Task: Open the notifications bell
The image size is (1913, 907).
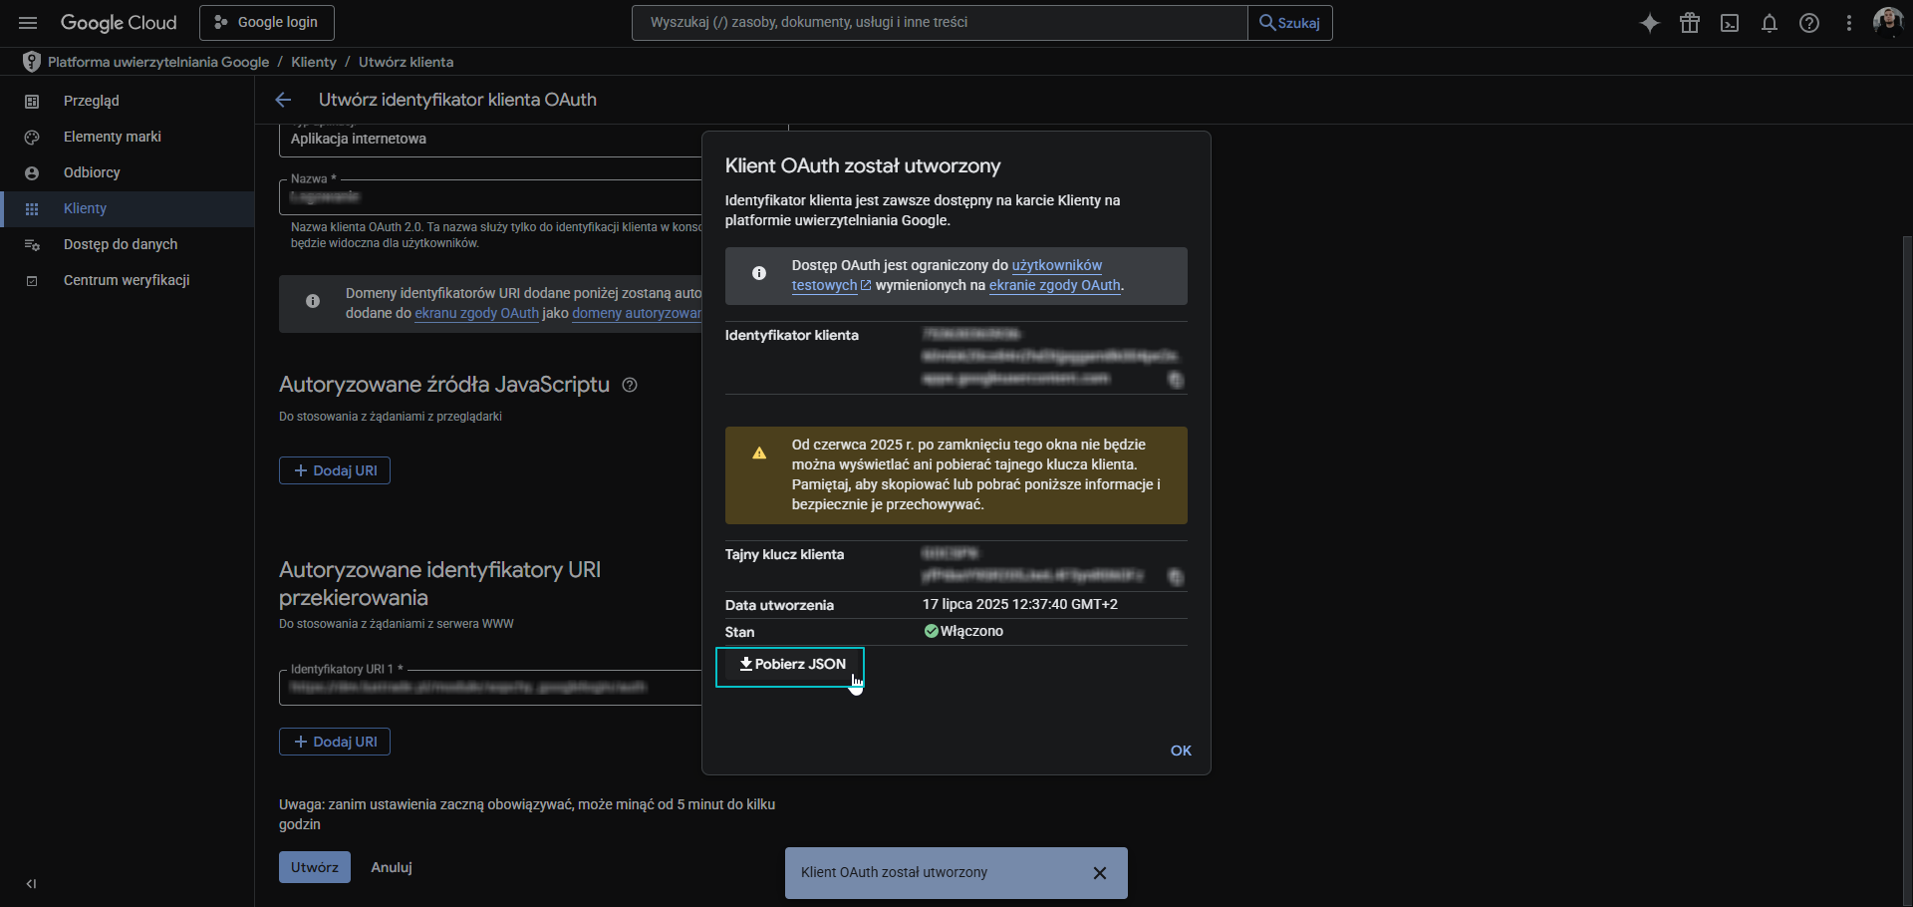Action: (x=1770, y=23)
